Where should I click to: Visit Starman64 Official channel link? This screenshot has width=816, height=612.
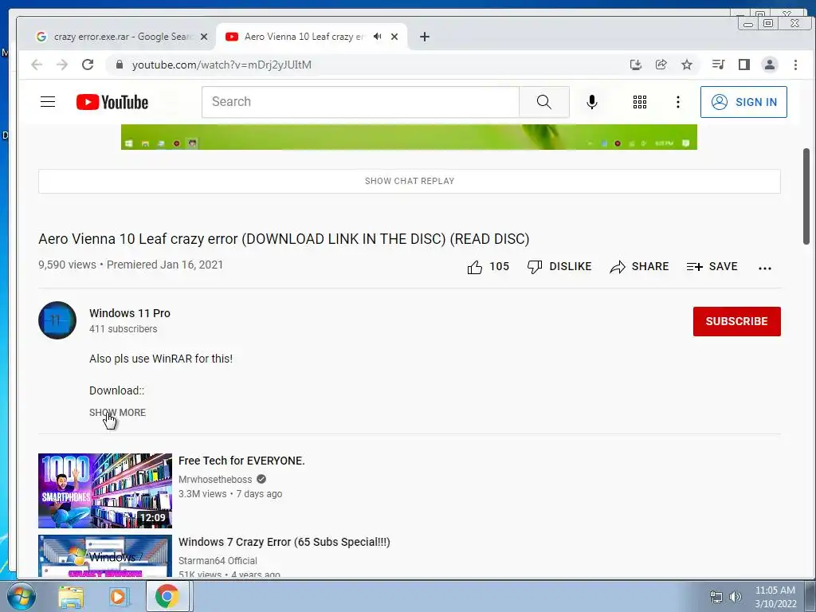click(x=218, y=560)
